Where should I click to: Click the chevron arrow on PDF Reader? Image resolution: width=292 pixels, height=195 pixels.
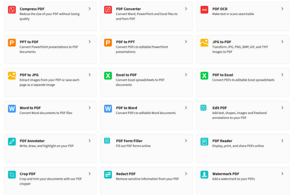282,141
